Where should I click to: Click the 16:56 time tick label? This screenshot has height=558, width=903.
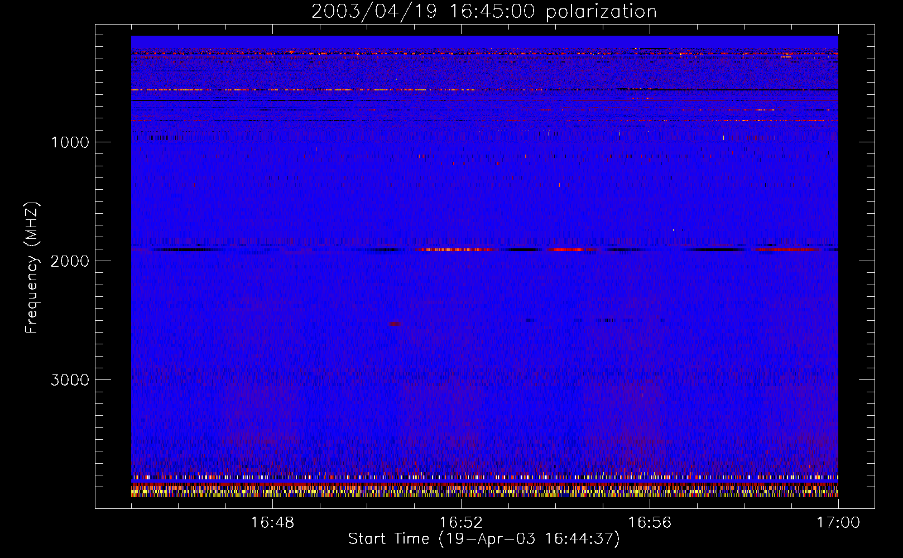650,523
